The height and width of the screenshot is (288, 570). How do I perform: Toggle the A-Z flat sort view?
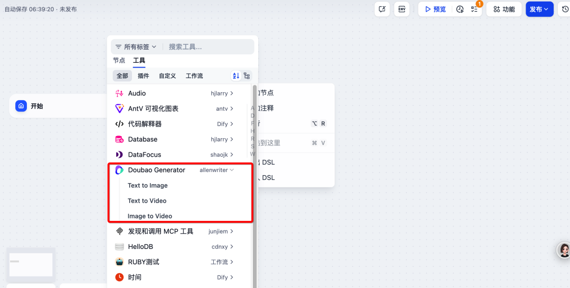(236, 76)
